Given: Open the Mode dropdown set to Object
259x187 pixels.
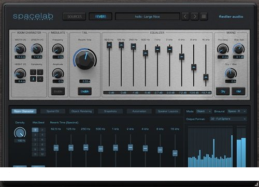Looking at the screenshot, I should pos(204,111).
